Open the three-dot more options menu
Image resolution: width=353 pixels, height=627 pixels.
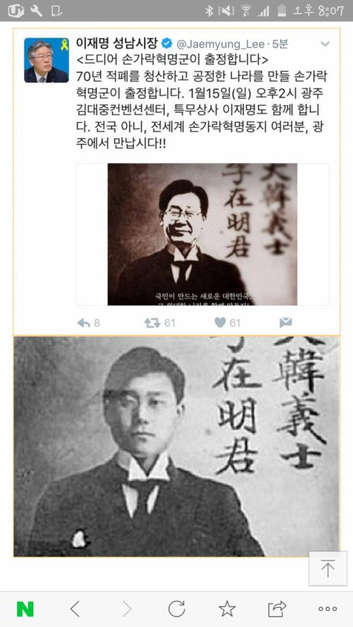click(x=328, y=609)
